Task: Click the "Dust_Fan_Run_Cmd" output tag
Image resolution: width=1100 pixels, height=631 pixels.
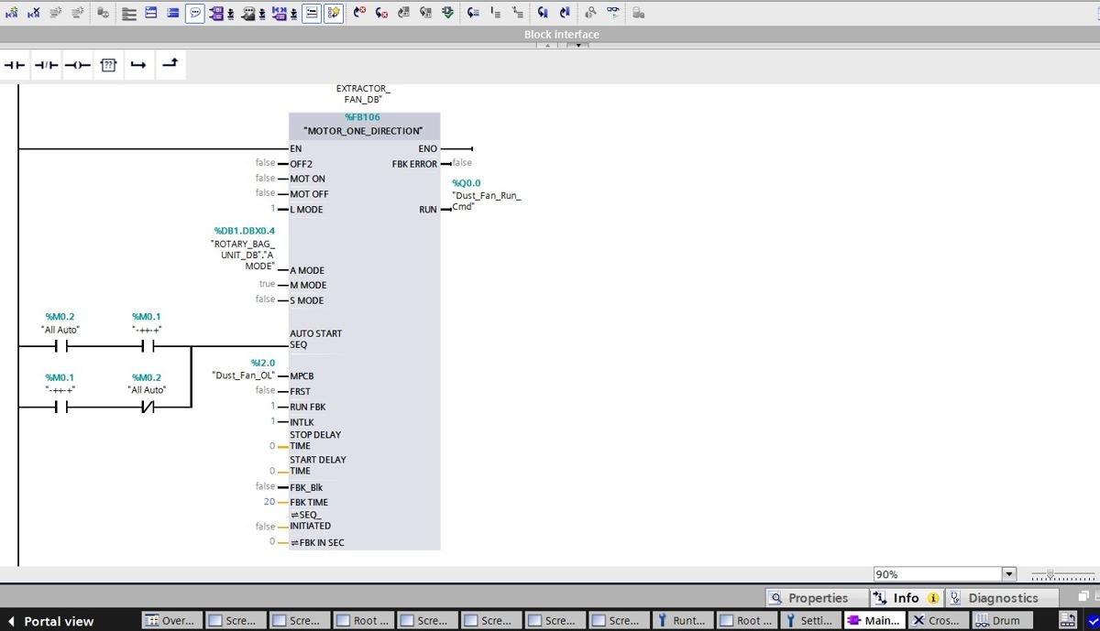Action: (487, 201)
